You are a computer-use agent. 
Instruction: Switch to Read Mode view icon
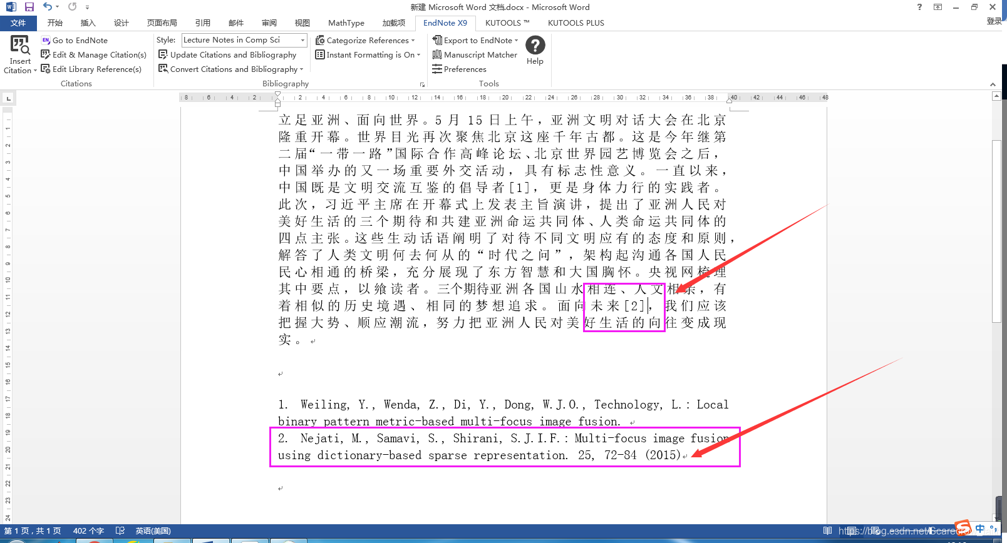[x=827, y=530]
